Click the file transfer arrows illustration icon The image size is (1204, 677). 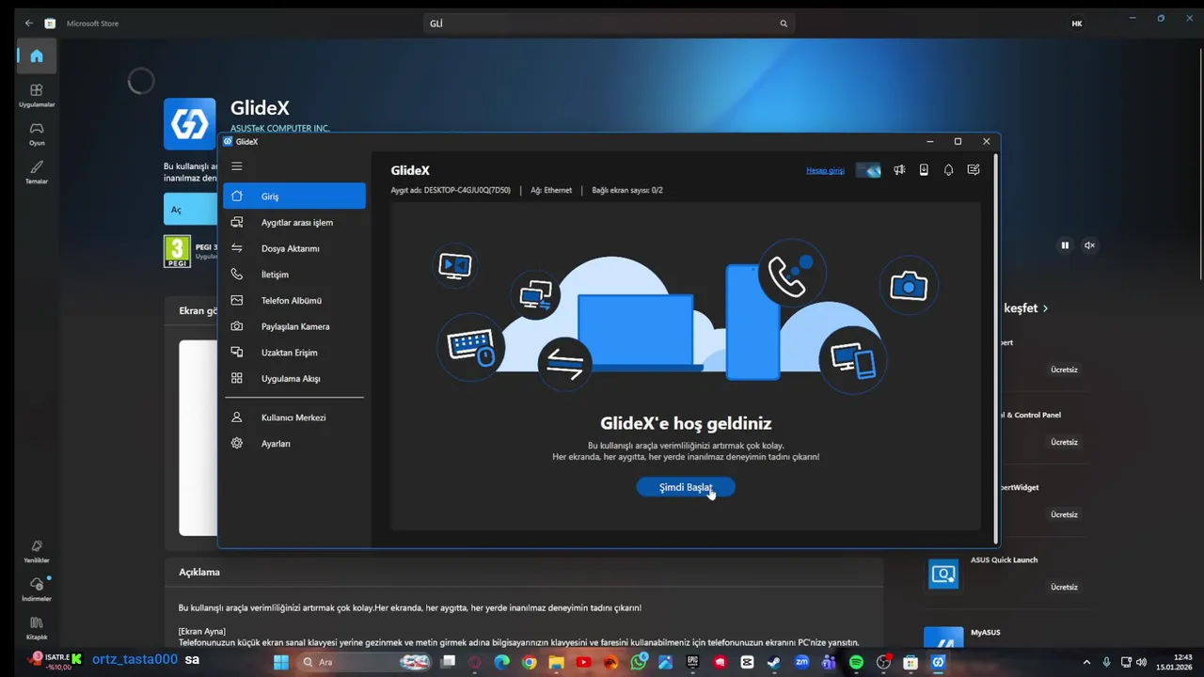565,363
